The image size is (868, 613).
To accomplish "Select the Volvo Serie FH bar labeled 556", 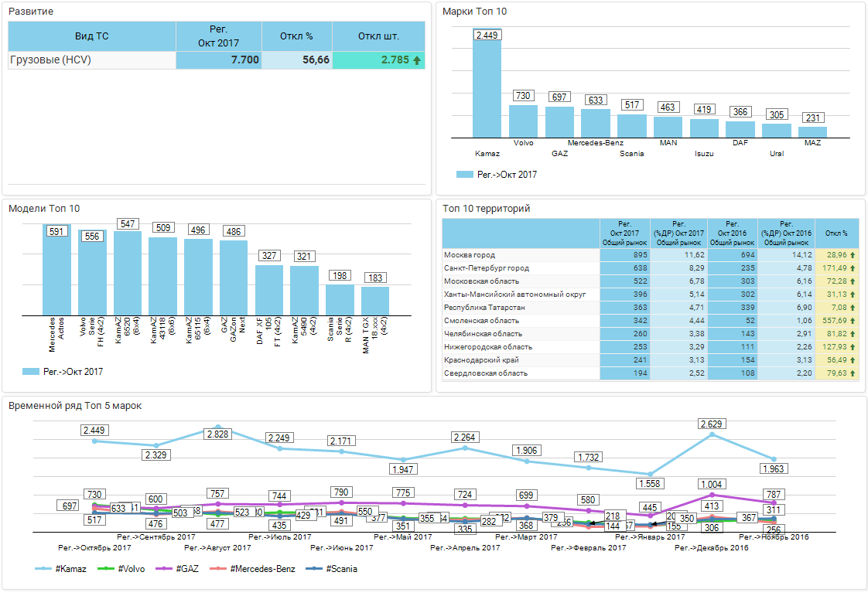I will (92, 273).
